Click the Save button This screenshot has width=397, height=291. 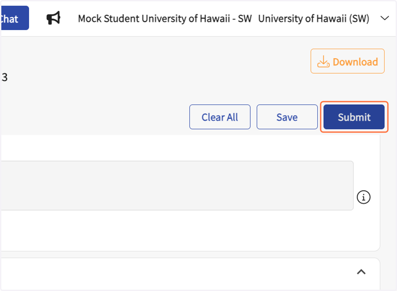click(x=287, y=117)
